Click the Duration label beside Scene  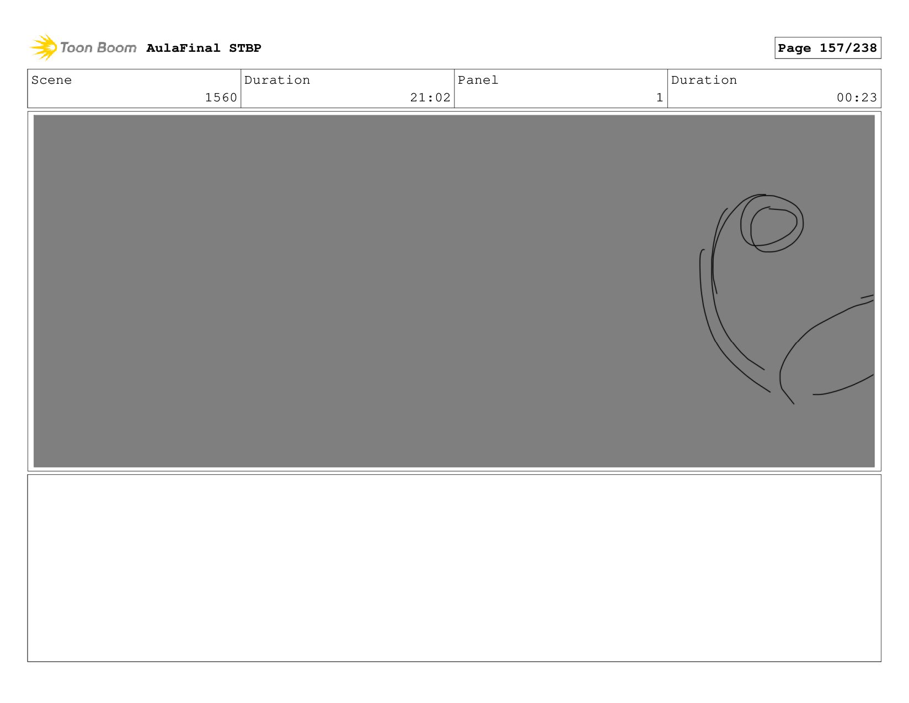[277, 80]
